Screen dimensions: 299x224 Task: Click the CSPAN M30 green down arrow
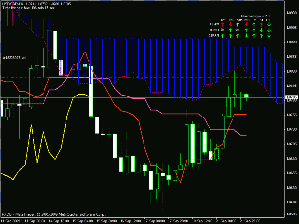pyautogui.click(x=246, y=36)
